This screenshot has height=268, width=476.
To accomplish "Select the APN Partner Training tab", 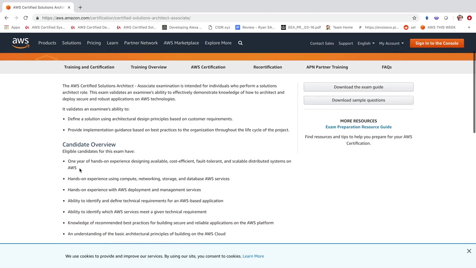I will pyautogui.click(x=327, y=67).
